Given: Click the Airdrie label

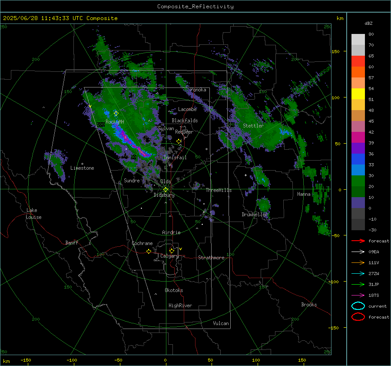Looking at the screenshot, I should click(171, 232).
